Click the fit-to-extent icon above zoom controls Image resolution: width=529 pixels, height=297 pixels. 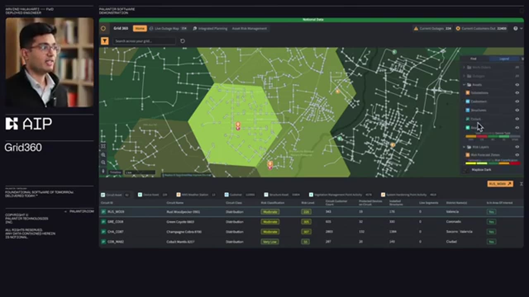(x=103, y=146)
